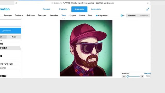Image resolution: width=165 pixels, height=93 pixels.
Task: Switch to the Действия tab
Action: [x=30, y=16]
